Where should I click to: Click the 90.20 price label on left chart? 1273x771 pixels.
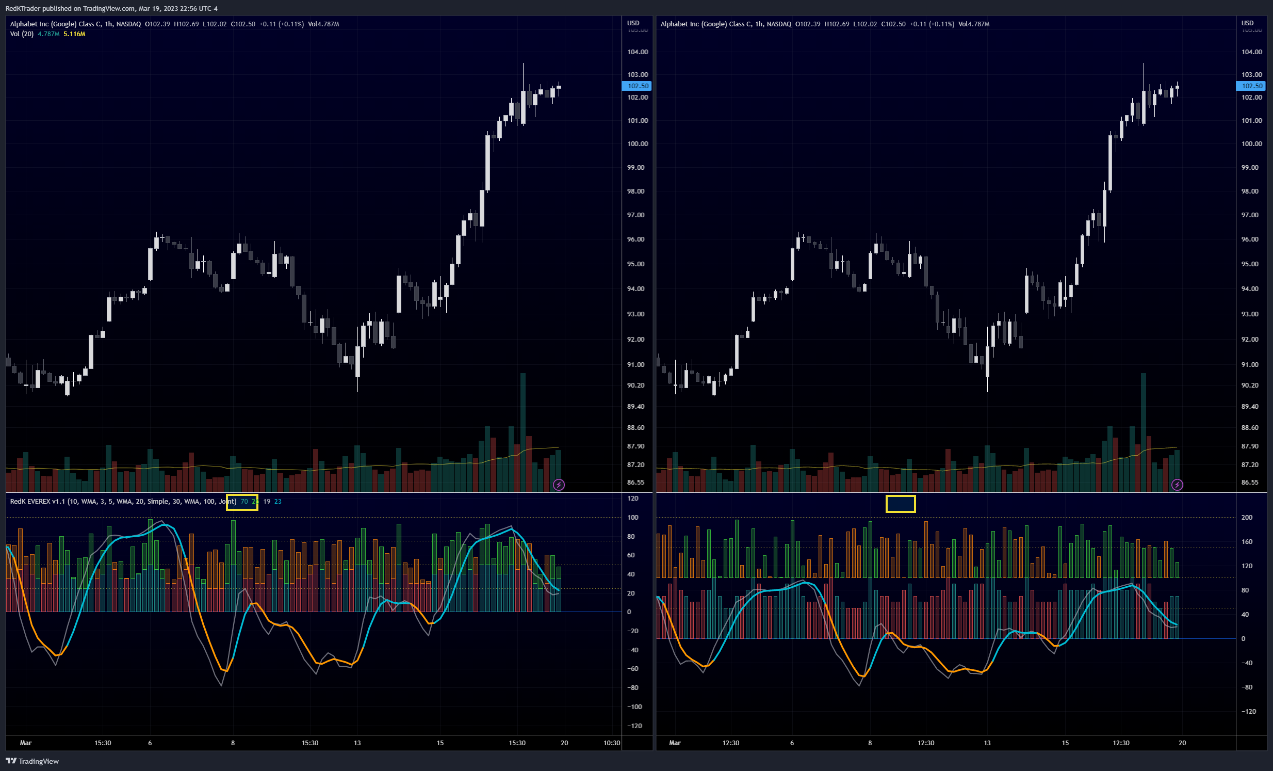point(635,385)
